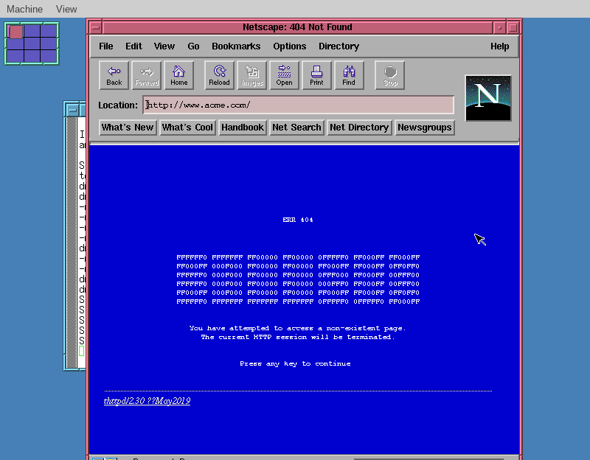Open the top bar View menu
Viewport: 590px width, 460px height.
click(x=66, y=9)
